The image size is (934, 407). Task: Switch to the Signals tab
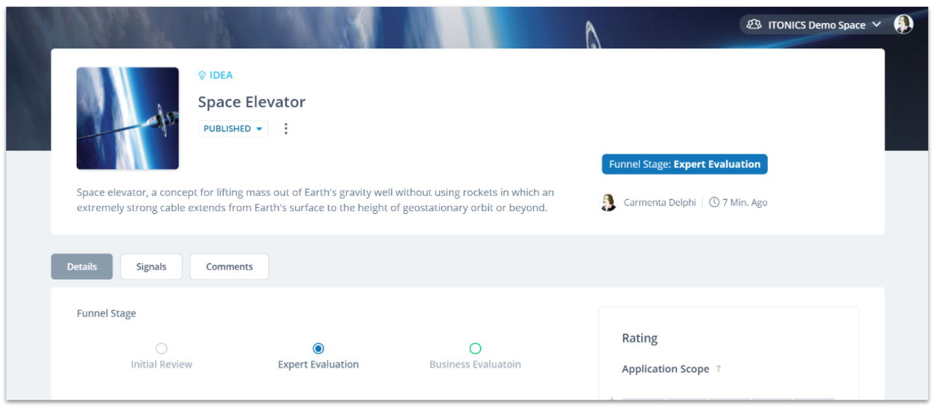point(151,267)
